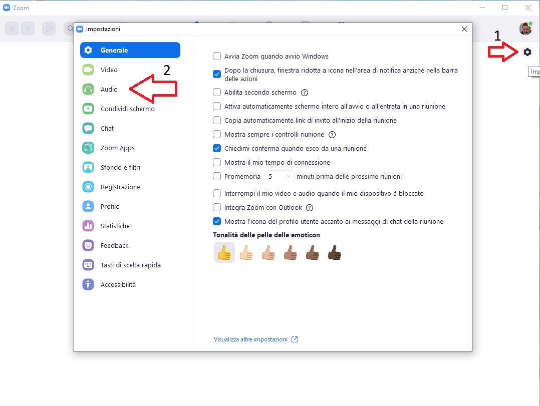Enable Avvia Zoom quando avvio Windows
This screenshot has height=406, width=540.
click(x=217, y=57)
